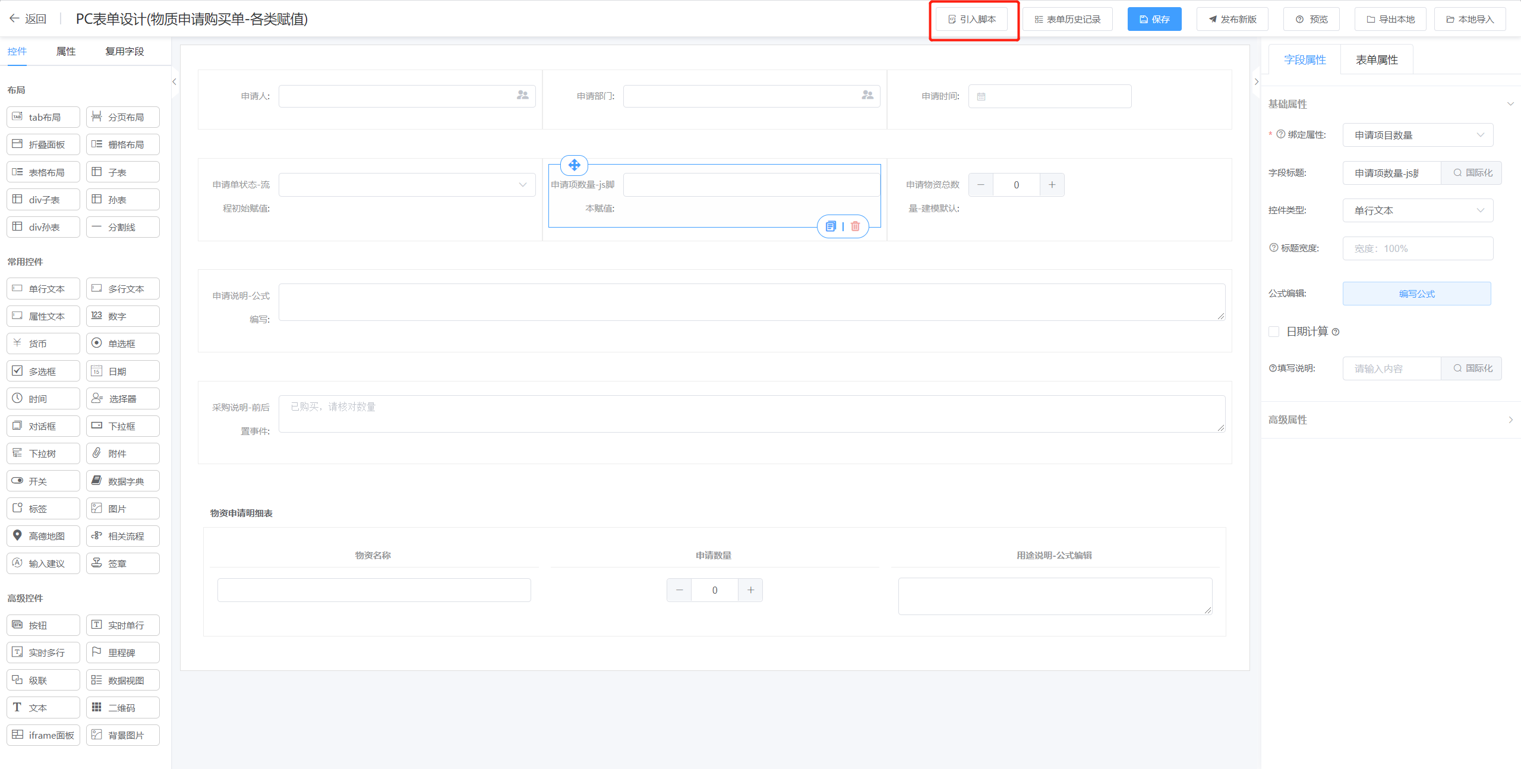The width and height of the screenshot is (1521, 769).
Task: Open the 申请单状态 dropdown on canvas
Action: click(x=407, y=185)
